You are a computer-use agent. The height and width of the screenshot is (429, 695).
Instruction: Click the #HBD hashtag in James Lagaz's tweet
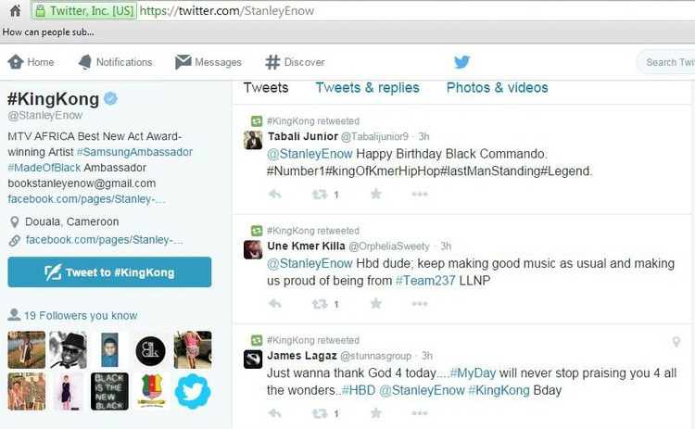tap(358, 390)
